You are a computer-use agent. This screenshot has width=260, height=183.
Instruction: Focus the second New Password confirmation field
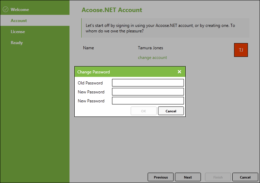pyautogui.click(x=148, y=101)
